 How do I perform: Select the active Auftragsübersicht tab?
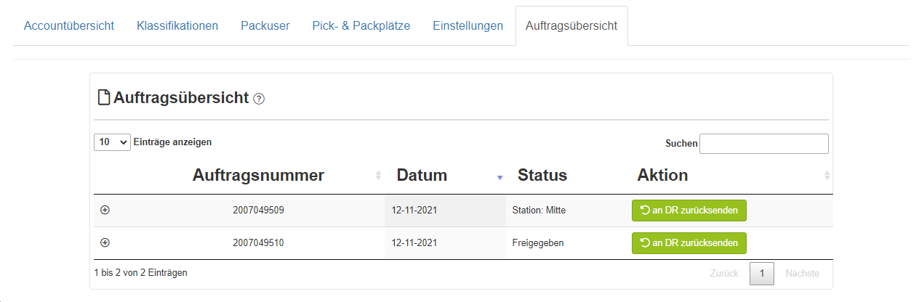point(571,25)
